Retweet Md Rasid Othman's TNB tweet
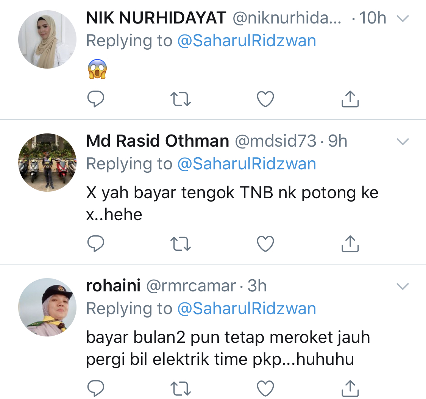Viewport: 426px width, 399px height. point(181,244)
